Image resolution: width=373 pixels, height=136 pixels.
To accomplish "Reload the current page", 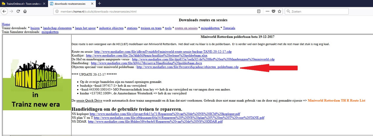I will click(18, 11).
